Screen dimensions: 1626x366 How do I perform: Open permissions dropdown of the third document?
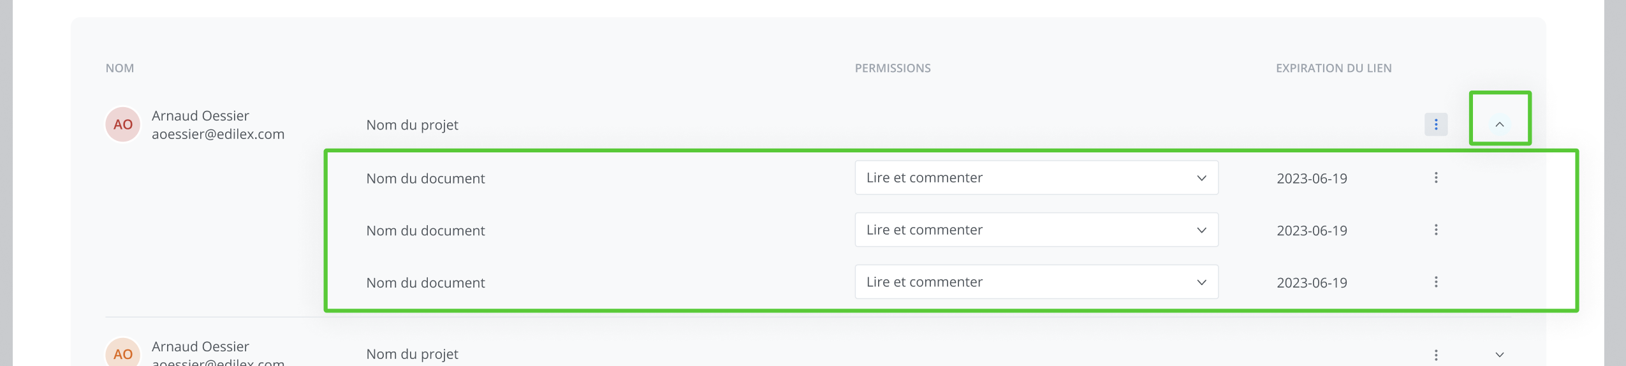tap(1036, 282)
